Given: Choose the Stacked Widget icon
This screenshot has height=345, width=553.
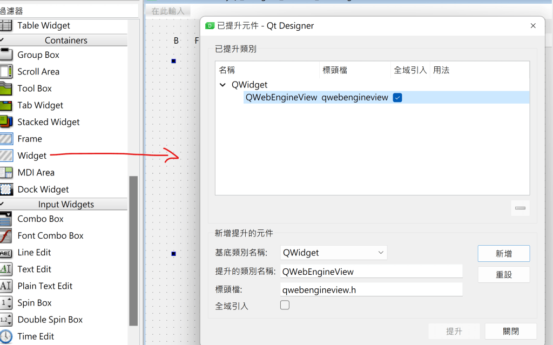Looking at the screenshot, I should [x=6, y=122].
